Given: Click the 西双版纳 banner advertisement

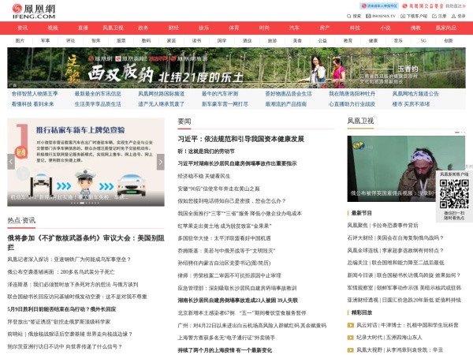Looking at the screenshot, I should 236,67.
